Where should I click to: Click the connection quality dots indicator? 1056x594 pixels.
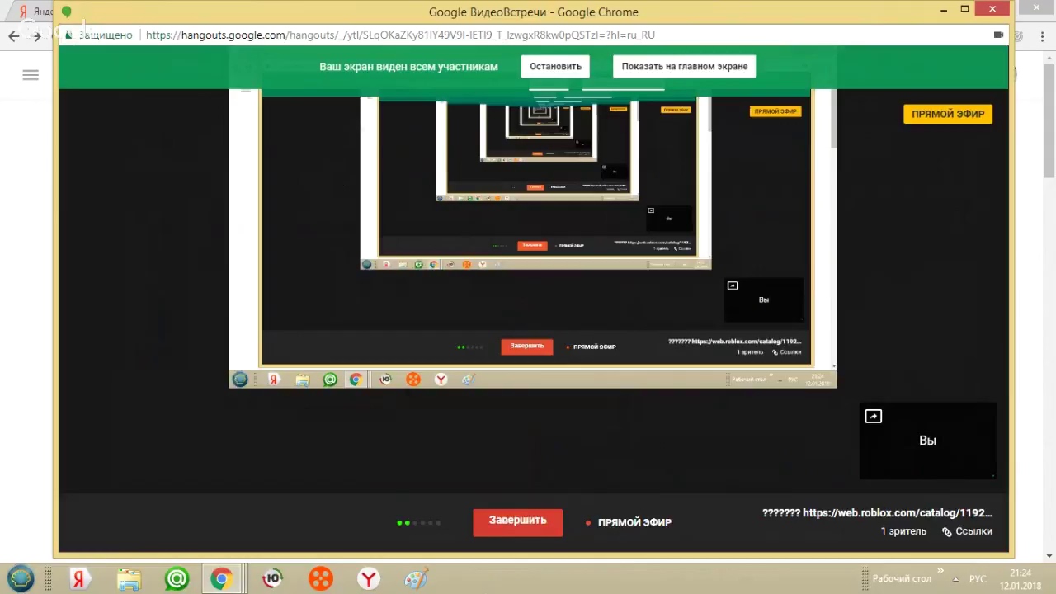click(x=419, y=522)
